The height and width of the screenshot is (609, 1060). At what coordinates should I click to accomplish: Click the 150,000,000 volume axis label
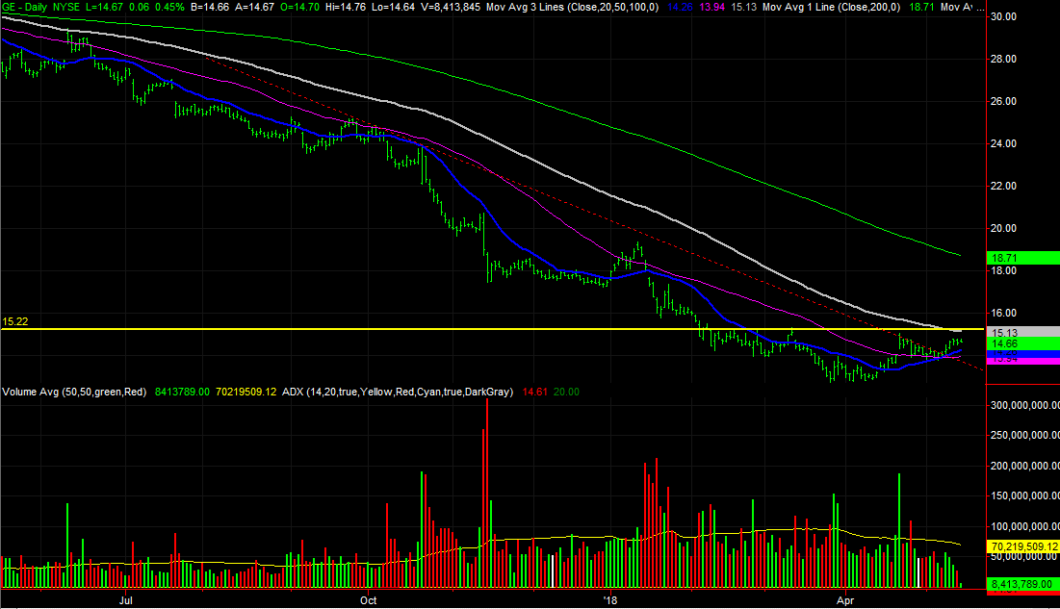[1024, 496]
